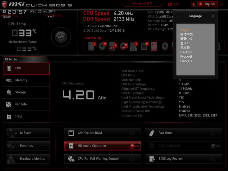This screenshot has height=171, width=228.
Task: Click the LAN Option ROM icon
Action: (x=71, y=133)
